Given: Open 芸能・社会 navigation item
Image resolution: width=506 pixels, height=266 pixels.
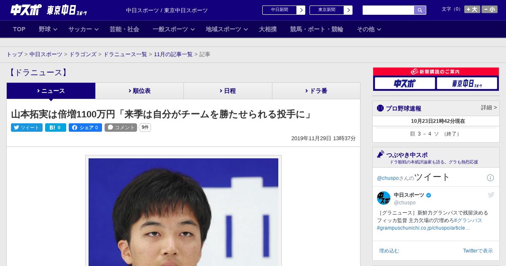Looking at the screenshot, I should coord(124,29).
